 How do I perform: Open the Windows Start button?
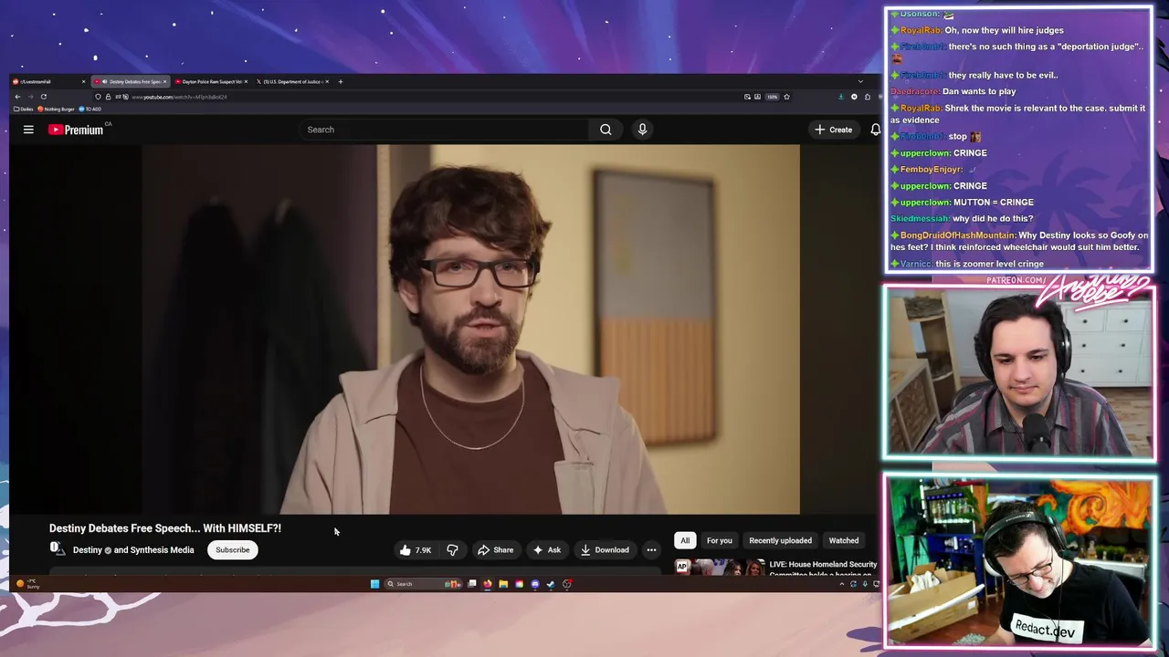[x=374, y=584]
